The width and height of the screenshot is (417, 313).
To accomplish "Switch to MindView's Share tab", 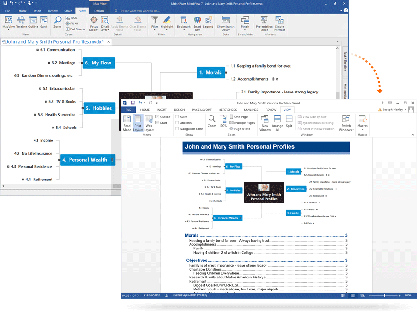I will pos(68,11).
